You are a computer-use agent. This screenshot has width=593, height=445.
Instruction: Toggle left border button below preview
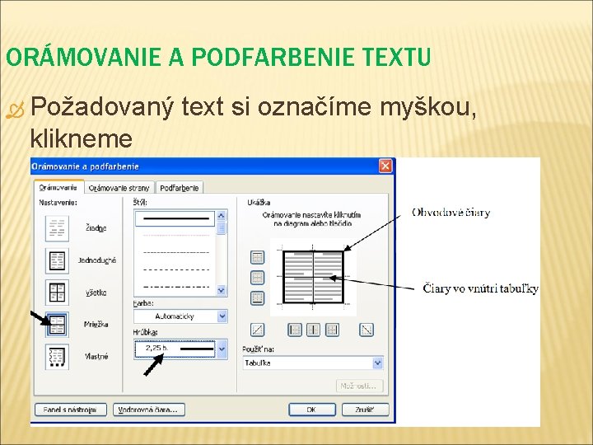point(295,330)
